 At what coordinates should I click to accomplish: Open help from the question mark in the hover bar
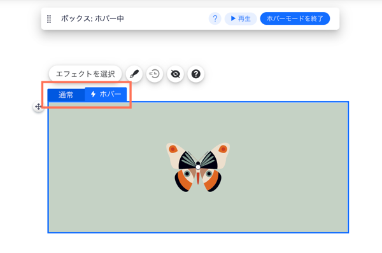click(215, 18)
